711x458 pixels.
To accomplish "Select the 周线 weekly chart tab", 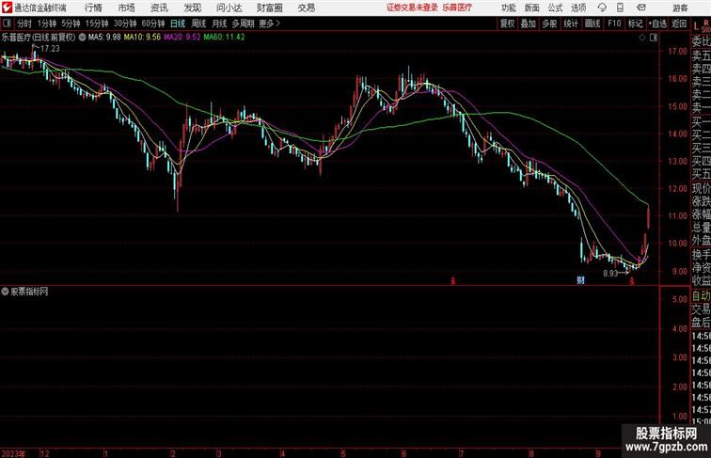I will 198,24.
